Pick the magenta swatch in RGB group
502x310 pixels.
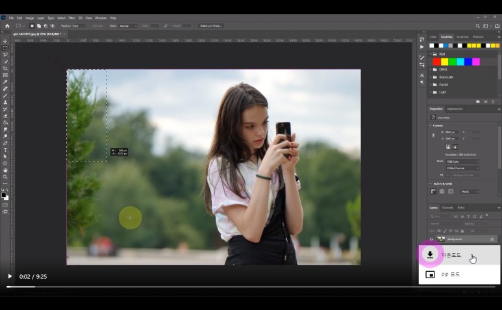[x=476, y=62]
